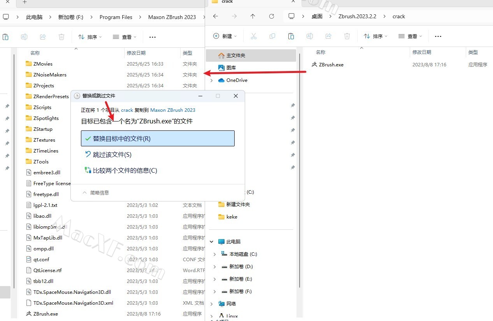Click the Share icon in the crack window toolbar
The width and height of the screenshot is (493, 321).
point(328,36)
